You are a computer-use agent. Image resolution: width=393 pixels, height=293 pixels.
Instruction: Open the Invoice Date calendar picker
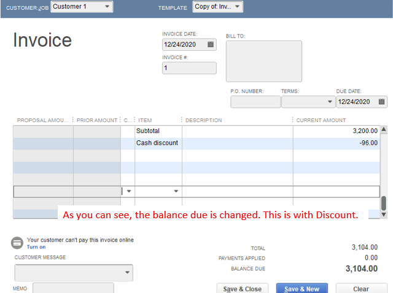click(x=211, y=45)
